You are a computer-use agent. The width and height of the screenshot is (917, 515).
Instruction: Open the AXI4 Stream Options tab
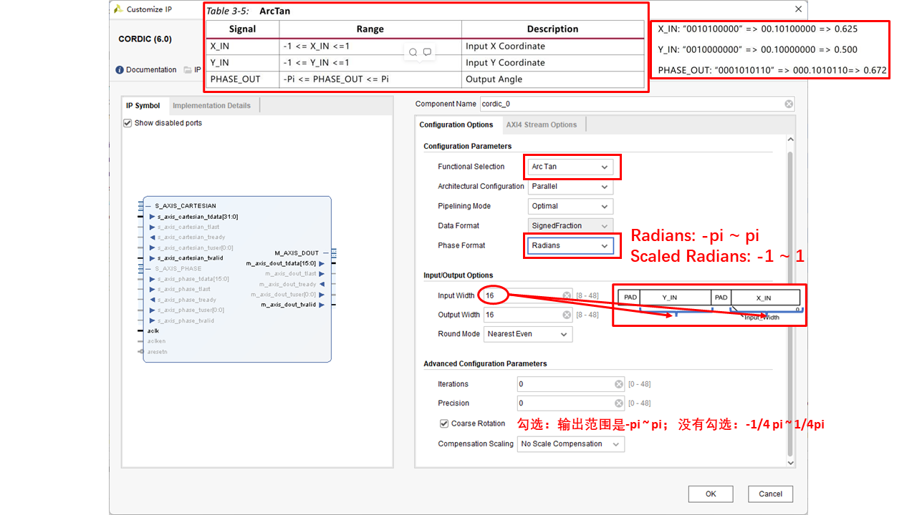coord(543,124)
